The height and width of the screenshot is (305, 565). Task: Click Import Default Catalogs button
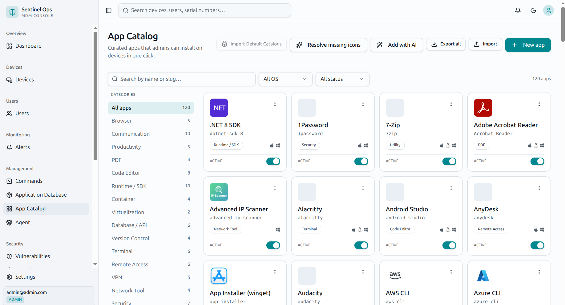coord(252,44)
